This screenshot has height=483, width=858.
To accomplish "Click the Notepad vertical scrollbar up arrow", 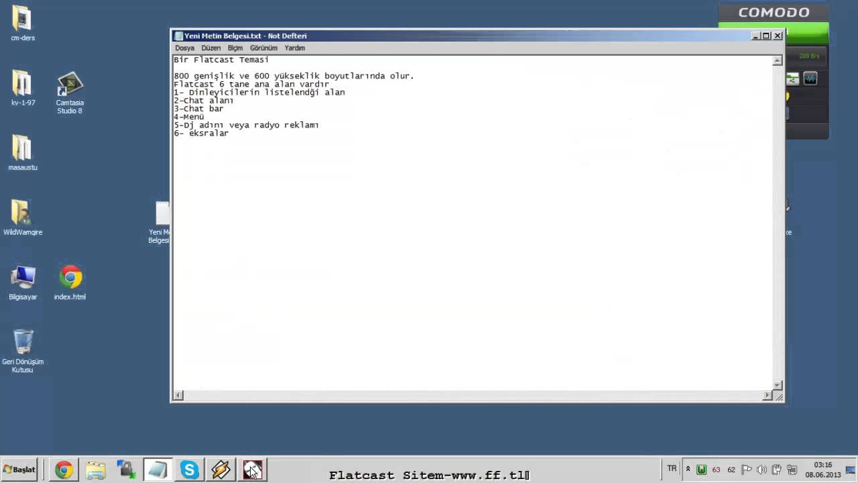I will (777, 60).
